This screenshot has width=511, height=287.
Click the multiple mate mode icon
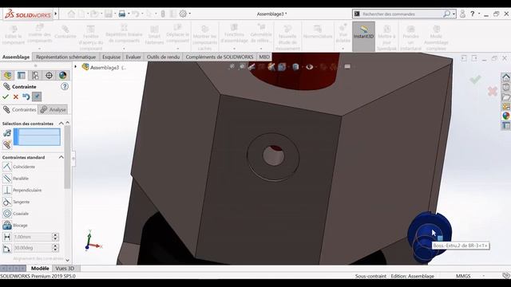[x=7, y=133]
